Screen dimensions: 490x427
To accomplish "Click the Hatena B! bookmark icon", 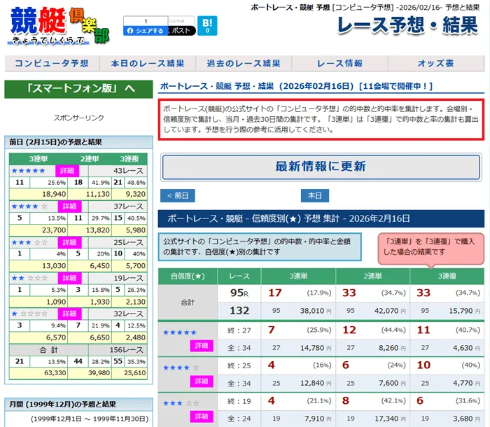I will (206, 26).
